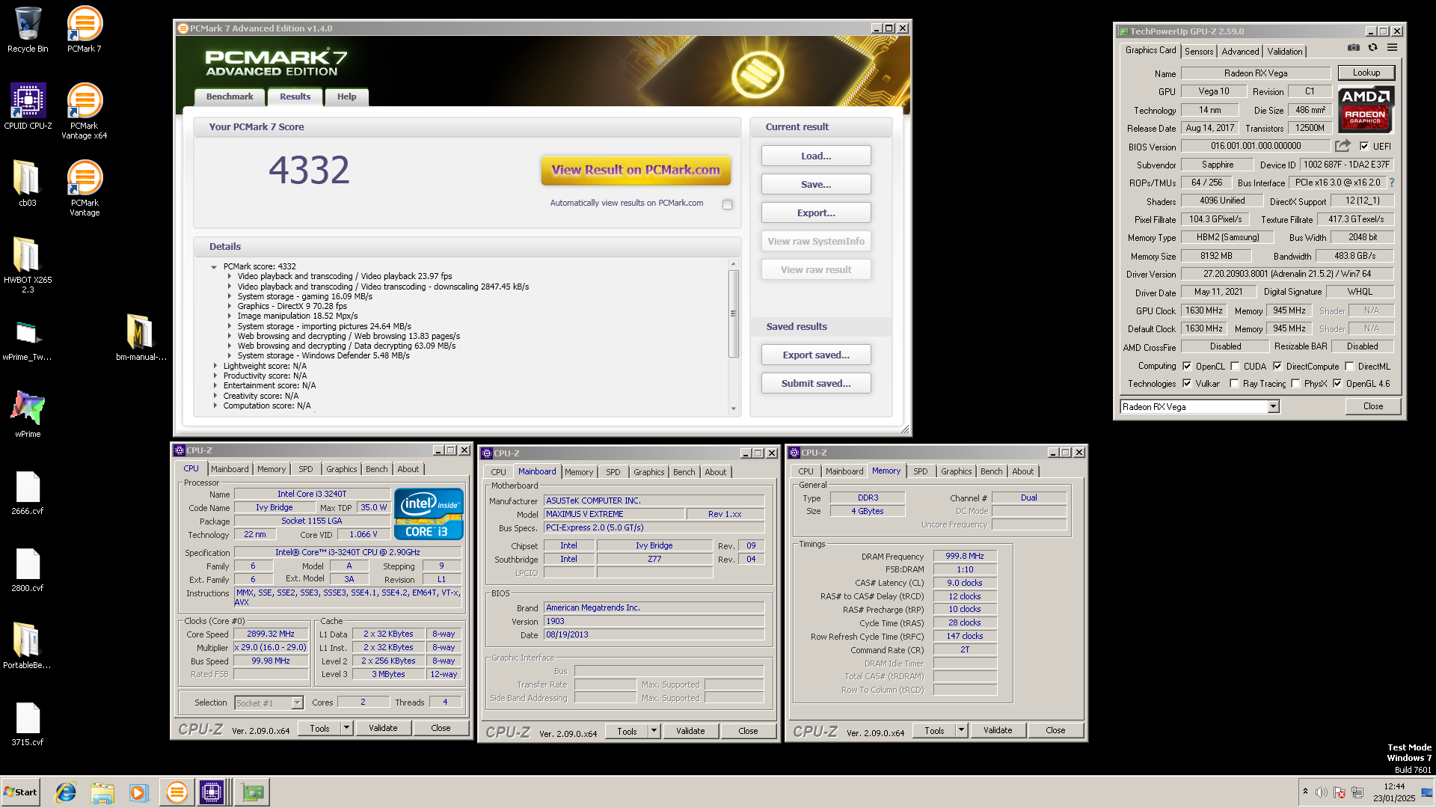Open the CPUID CPU-Z desktop shortcut
This screenshot has width=1436, height=808.
[x=28, y=107]
